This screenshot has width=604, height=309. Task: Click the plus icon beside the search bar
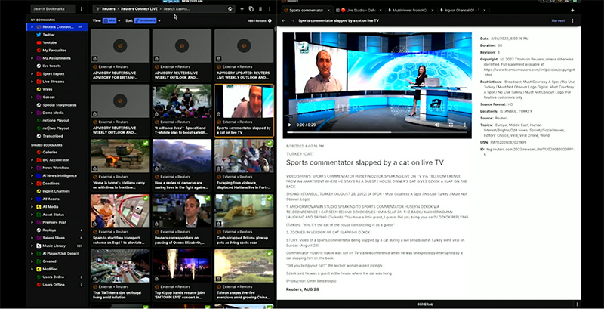pos(242,8)
